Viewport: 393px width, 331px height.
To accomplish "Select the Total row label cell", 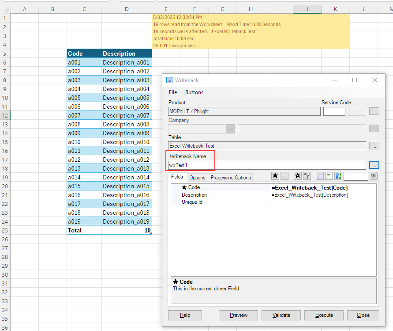I will [84, 230].
